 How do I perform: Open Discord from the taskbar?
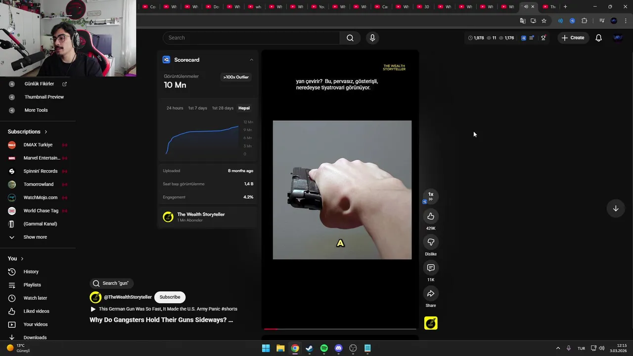[338, 348]
